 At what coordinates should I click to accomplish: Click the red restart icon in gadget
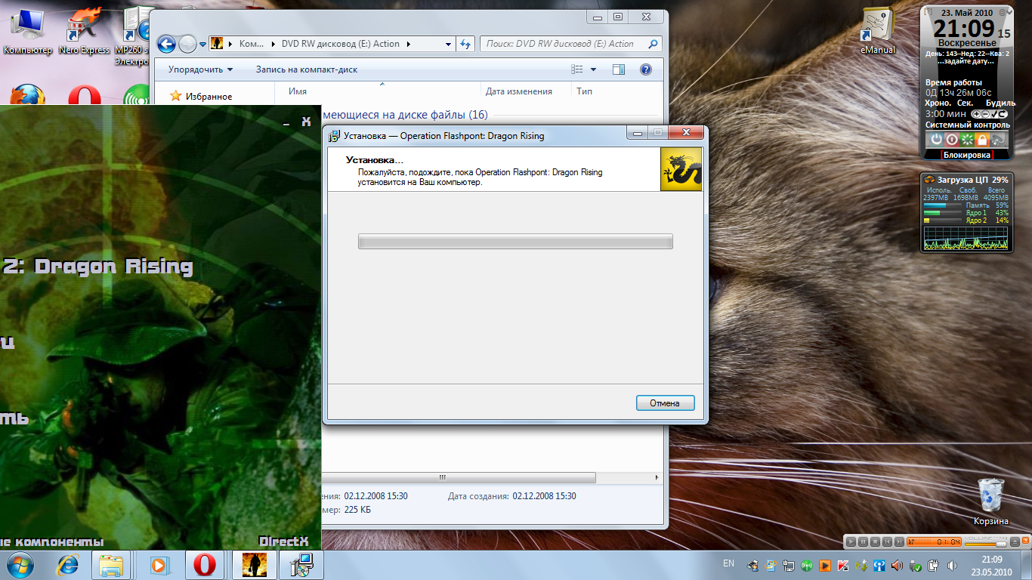click(952, 140)
